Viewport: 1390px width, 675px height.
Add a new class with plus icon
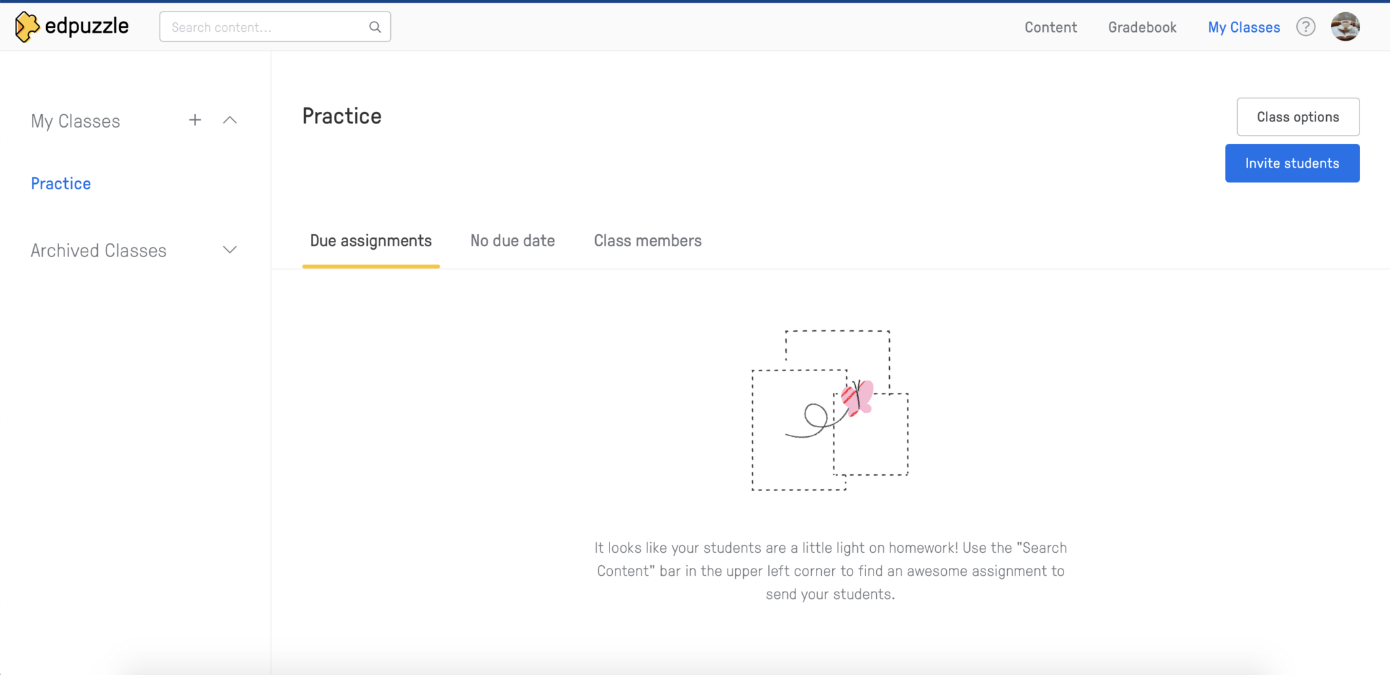tap(195, 120)
